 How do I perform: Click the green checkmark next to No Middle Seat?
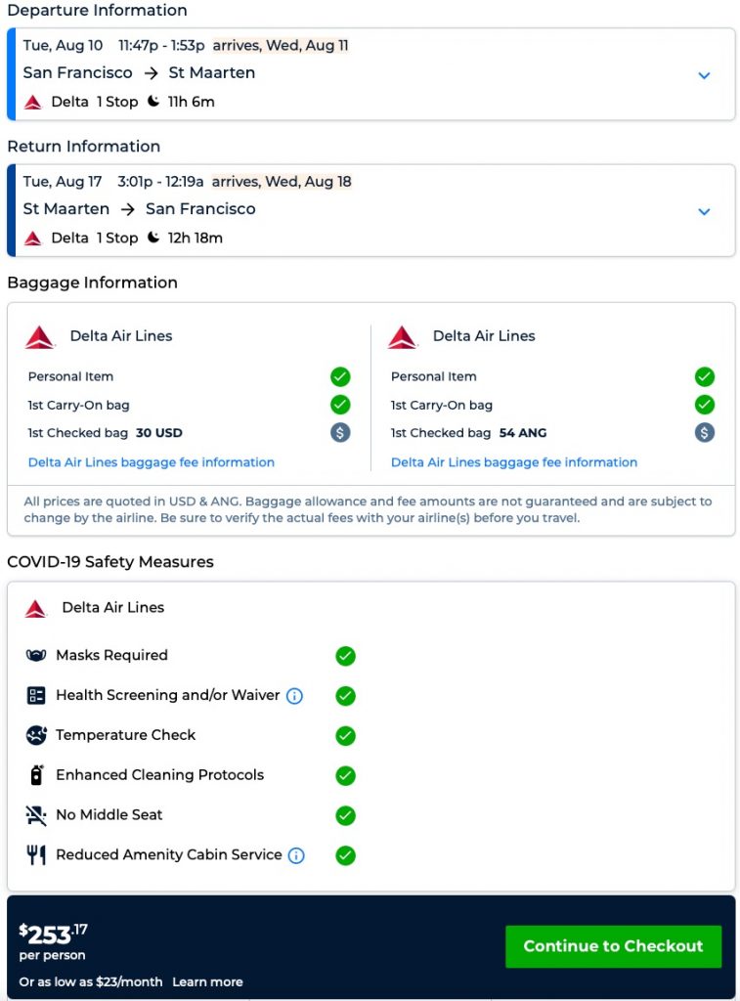click(x=345, y=815)
